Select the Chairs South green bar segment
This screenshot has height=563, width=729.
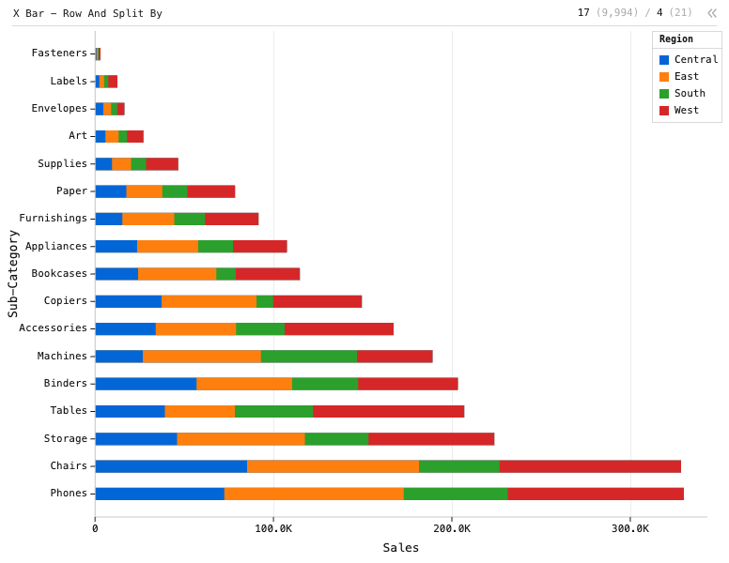[x=458, y=466]
